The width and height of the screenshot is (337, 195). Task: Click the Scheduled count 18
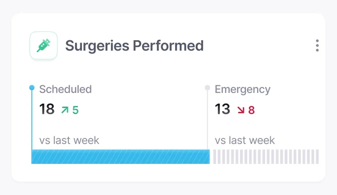click(x=47, y=109)
